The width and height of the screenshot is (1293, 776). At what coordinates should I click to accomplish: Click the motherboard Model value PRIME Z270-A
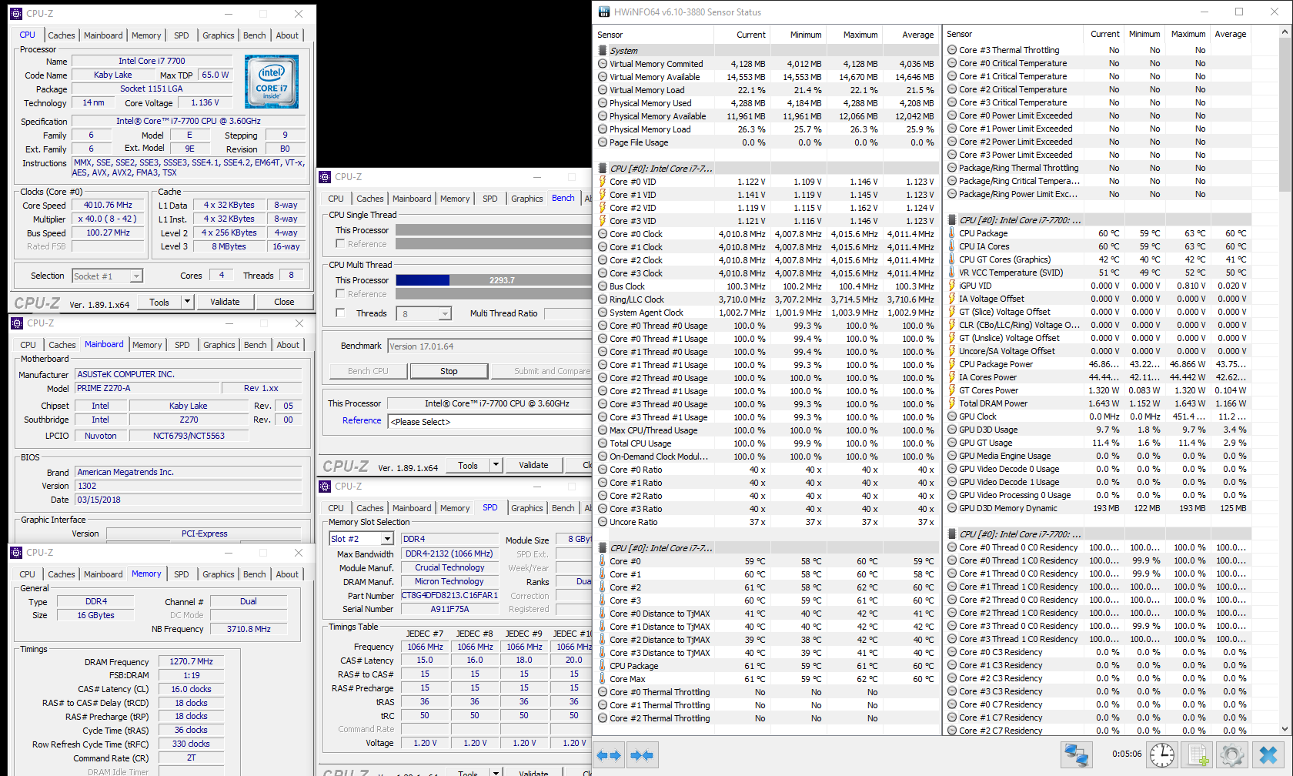click(146, 388)
